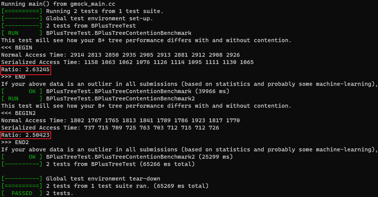Click the BPlusTreeContentionBenchmark2 name on its RUN line

click(120, 98)
